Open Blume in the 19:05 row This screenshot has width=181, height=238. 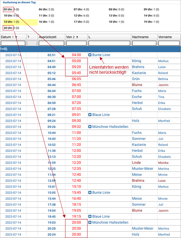(137, 211)
